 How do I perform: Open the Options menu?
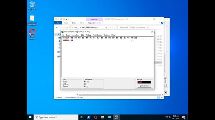pos(106,35)
